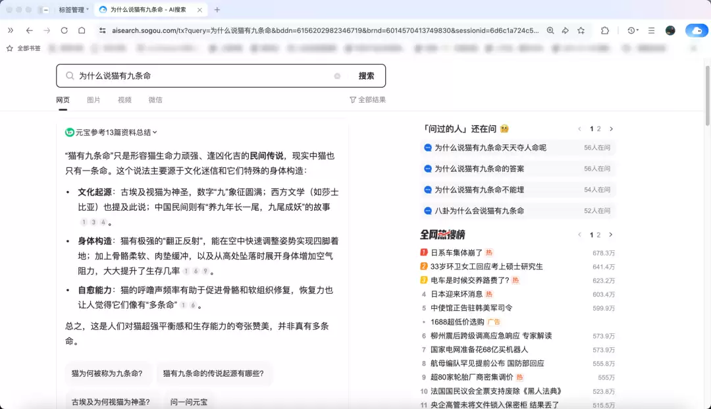
Task: Close the 为什么说猫有九条命 browser tab
Action: pyautogui.click(x=199, y=9)
